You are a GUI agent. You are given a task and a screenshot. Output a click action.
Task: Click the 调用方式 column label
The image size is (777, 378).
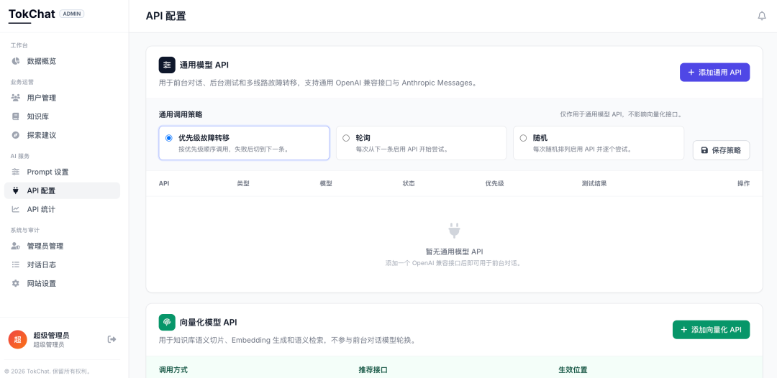coord(173,369)
